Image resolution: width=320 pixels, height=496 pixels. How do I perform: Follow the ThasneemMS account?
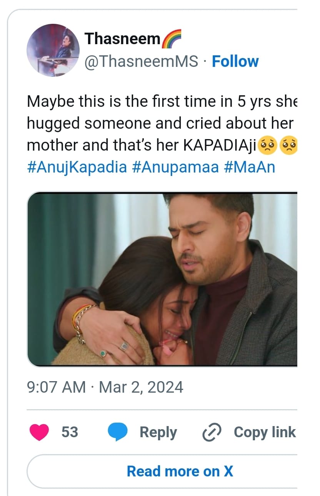(235, 61)
